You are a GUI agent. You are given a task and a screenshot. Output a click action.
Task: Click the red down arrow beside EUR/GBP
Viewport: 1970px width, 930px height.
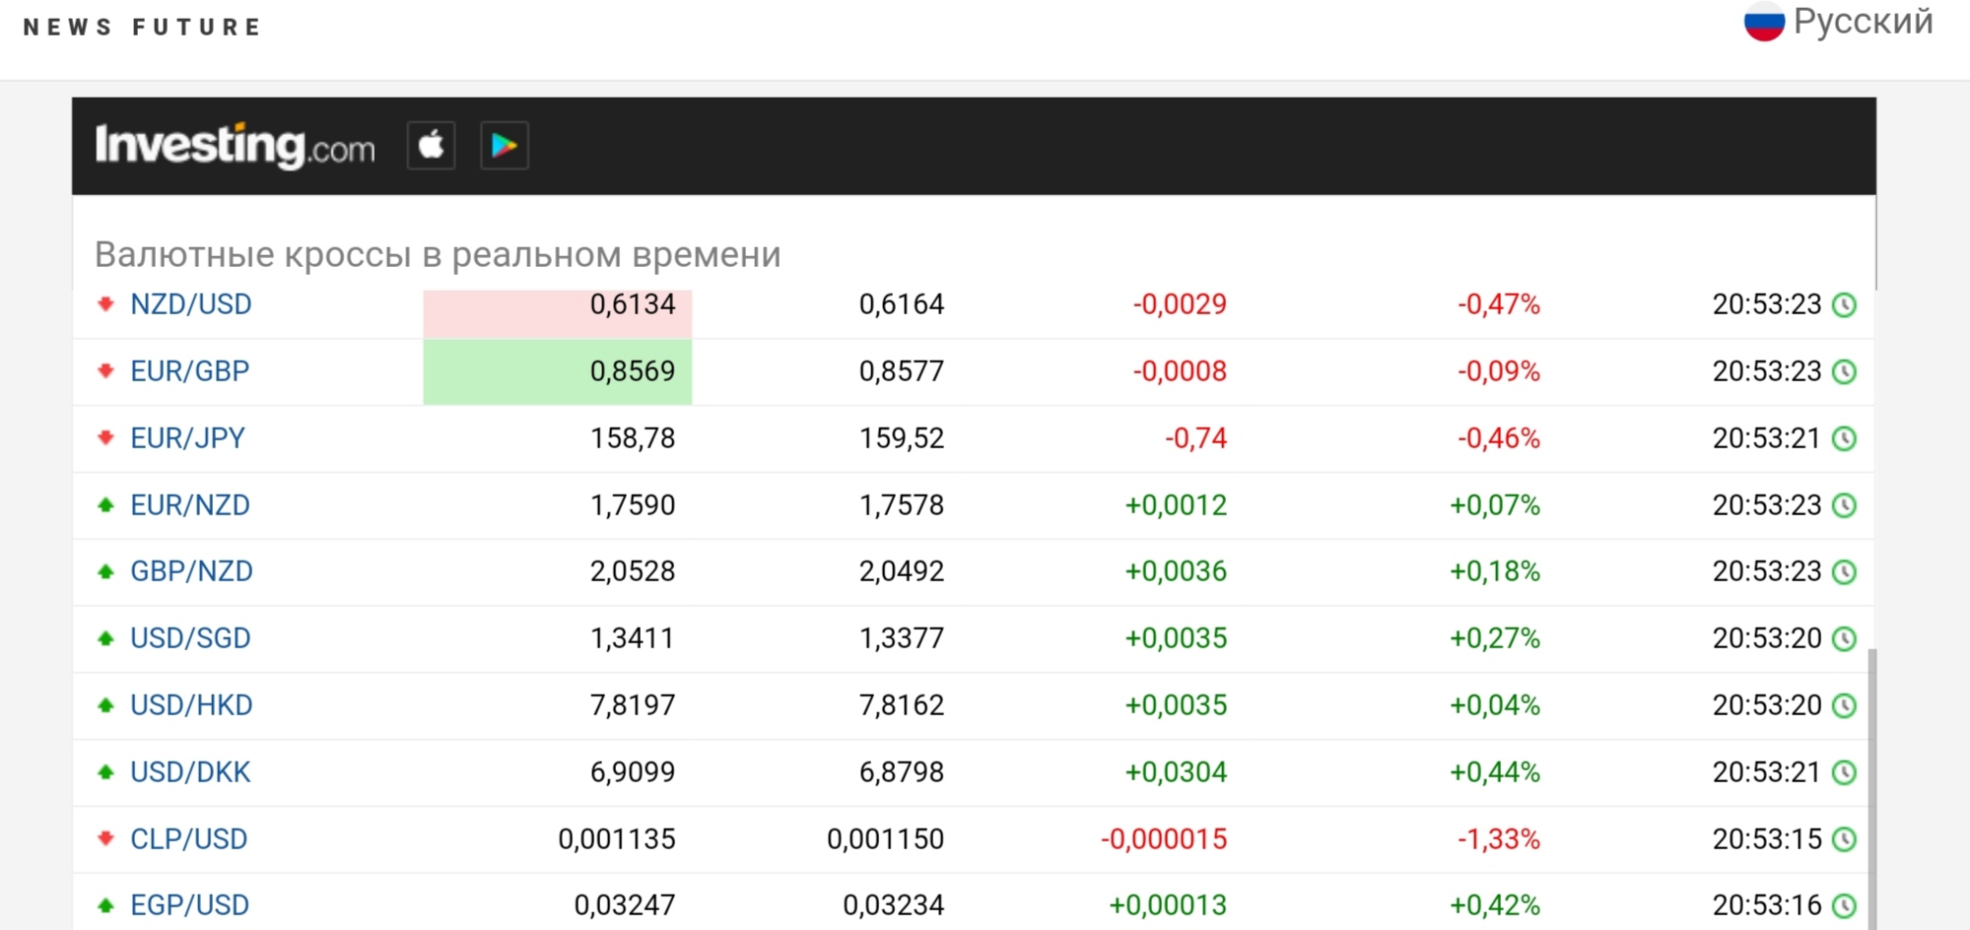[x=105, y=370]
